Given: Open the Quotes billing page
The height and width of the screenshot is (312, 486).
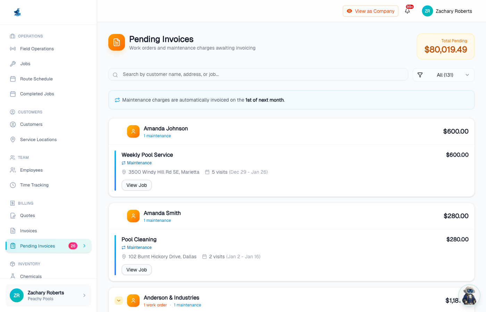Looking at the screenshot, I should point(27,216).
